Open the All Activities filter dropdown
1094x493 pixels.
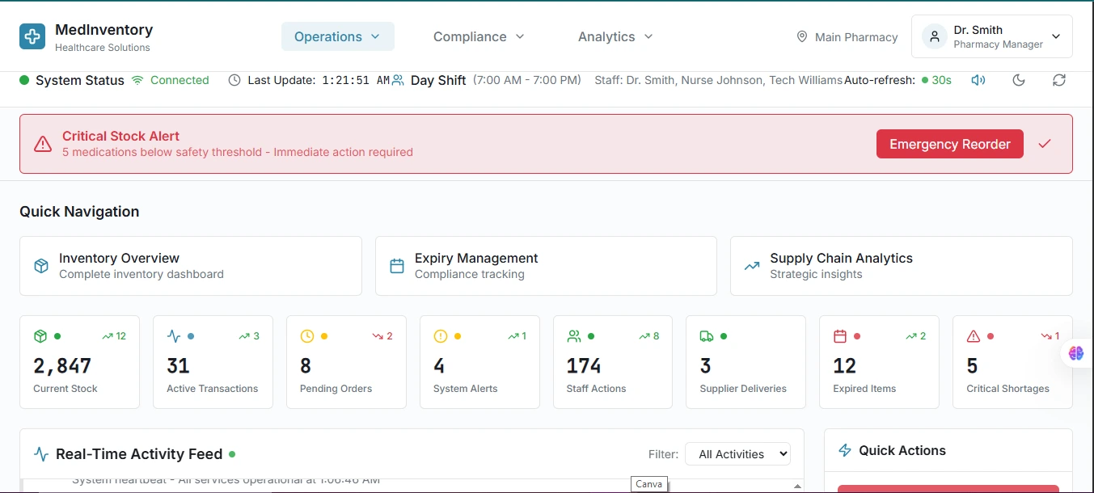(737, 454)
